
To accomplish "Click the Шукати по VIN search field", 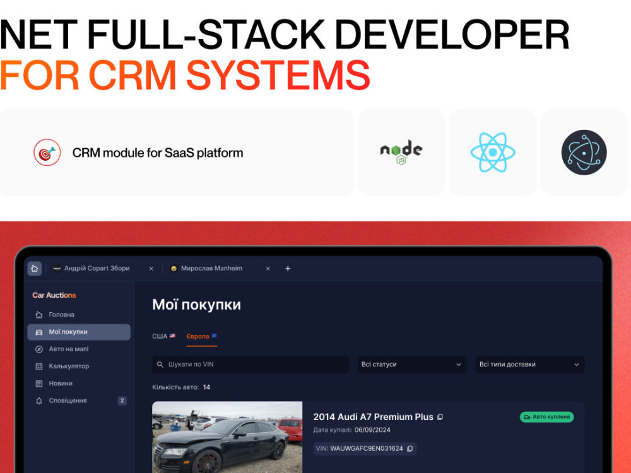I will click(x=251, y=365).
